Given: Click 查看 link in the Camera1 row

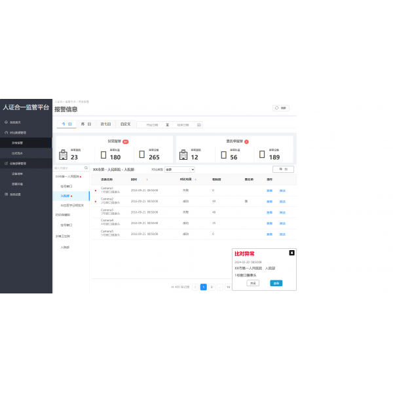Looking at the screenshot, I should 269,191.
